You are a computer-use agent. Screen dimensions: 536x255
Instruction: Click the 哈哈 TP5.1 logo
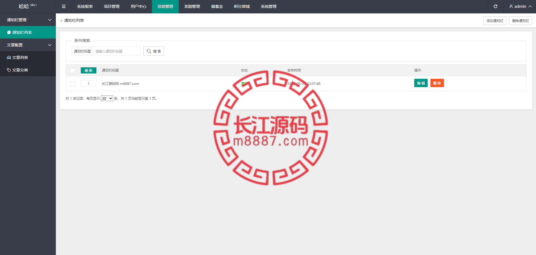click(x=28, y=6)
